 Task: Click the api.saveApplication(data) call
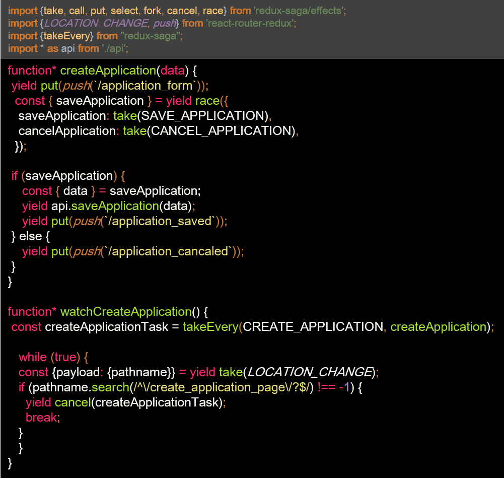(121, 206)
